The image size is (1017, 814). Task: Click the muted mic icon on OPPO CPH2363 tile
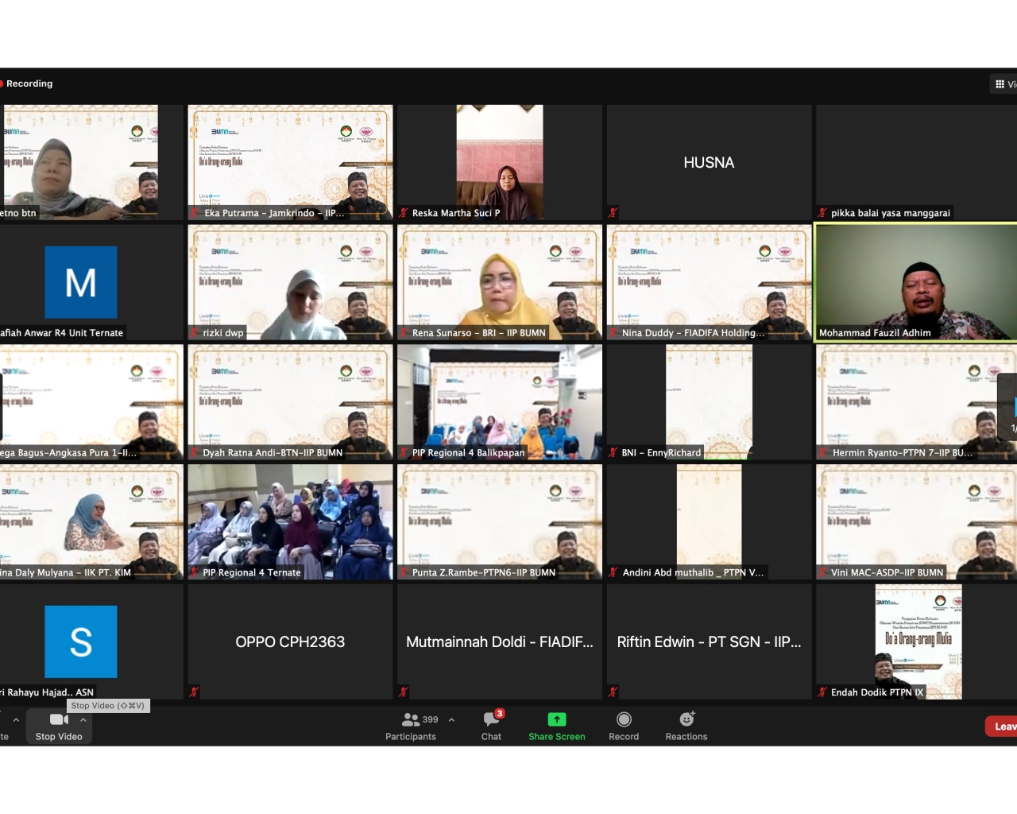pyautogui.click(x=194, y=692)
